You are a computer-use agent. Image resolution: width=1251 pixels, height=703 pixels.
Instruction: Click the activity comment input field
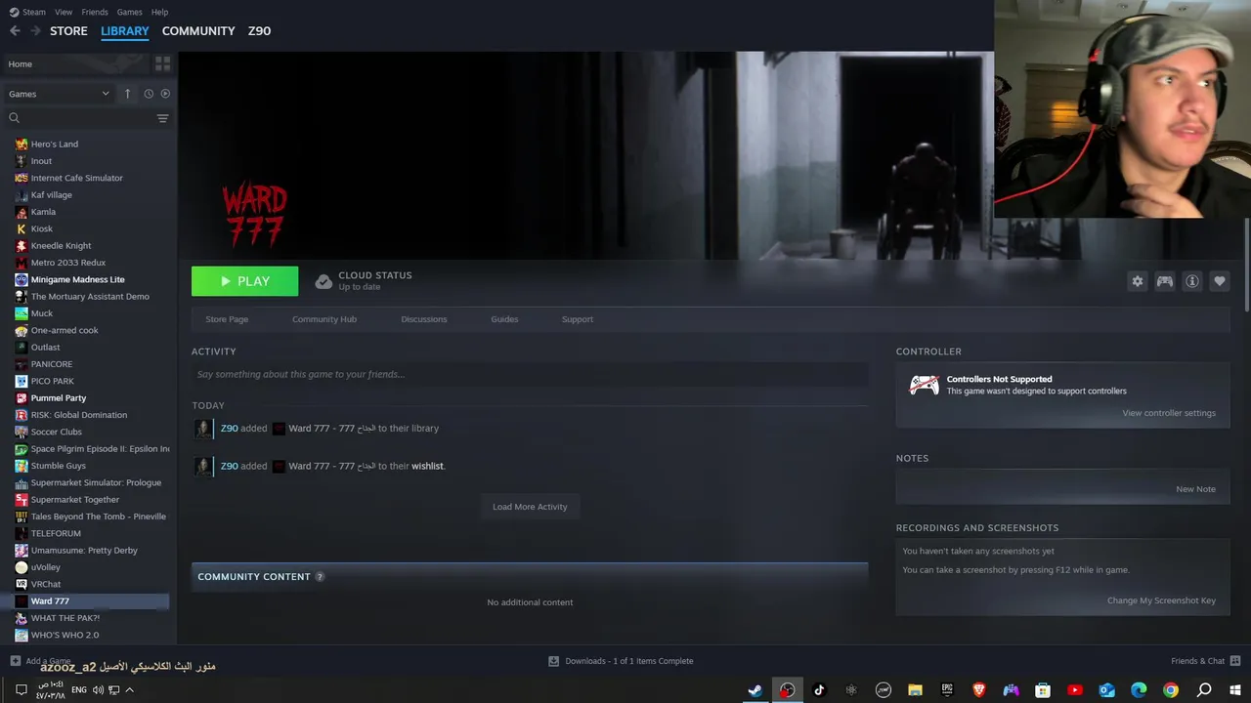(x=530, y=374)
